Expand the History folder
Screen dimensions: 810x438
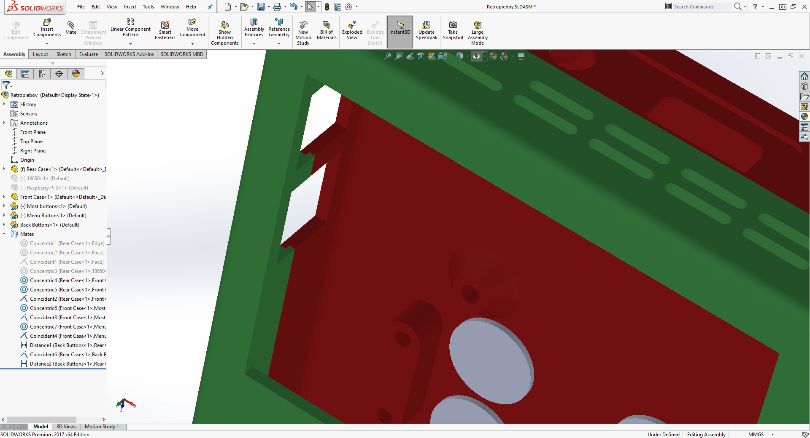point(4,104)
